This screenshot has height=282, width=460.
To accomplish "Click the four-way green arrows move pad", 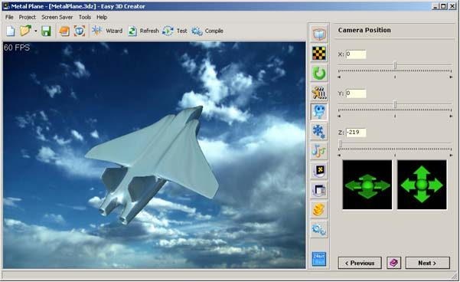I will point(422,185).
